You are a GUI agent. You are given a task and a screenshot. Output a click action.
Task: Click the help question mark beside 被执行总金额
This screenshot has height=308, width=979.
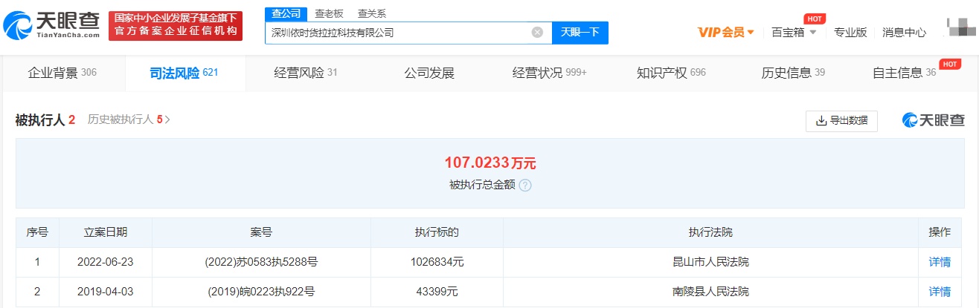(x=525, y=185)
